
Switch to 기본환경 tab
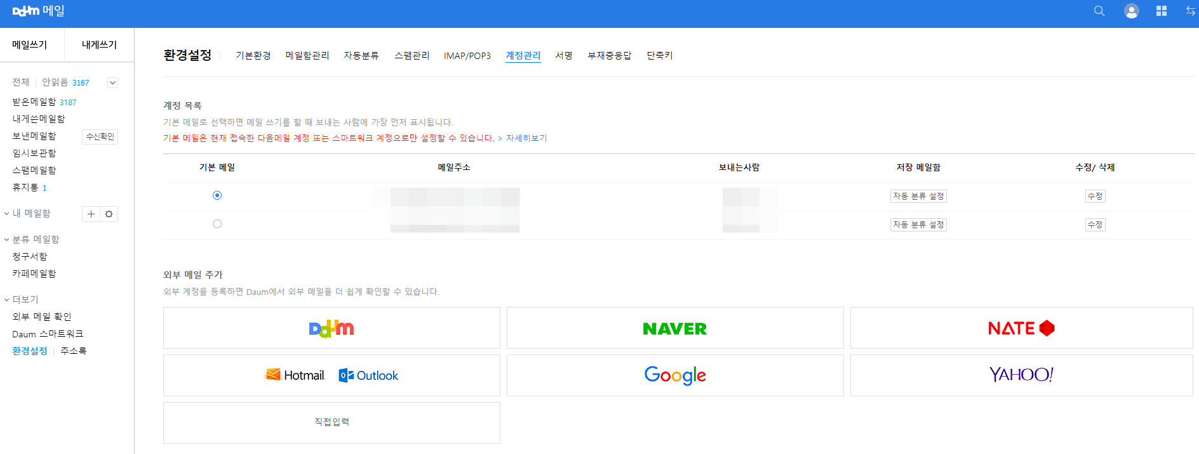click(253, 56)
